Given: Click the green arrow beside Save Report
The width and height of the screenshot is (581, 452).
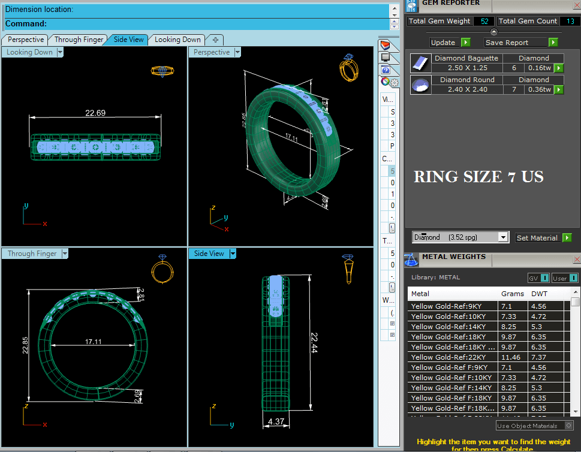Looking at the screenshot, I should coord(553,43).
